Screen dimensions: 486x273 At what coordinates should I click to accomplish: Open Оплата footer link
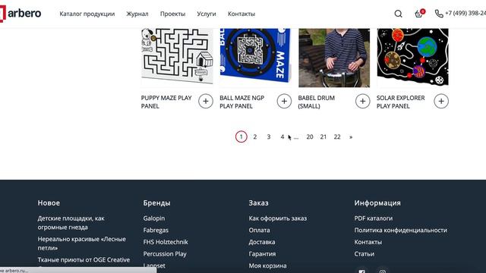[259, 230]
